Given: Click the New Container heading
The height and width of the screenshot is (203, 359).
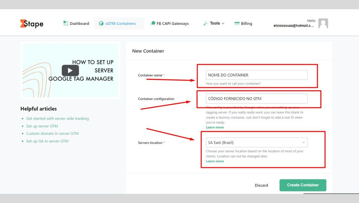Looking at the screenshot, I should [148, 51].
